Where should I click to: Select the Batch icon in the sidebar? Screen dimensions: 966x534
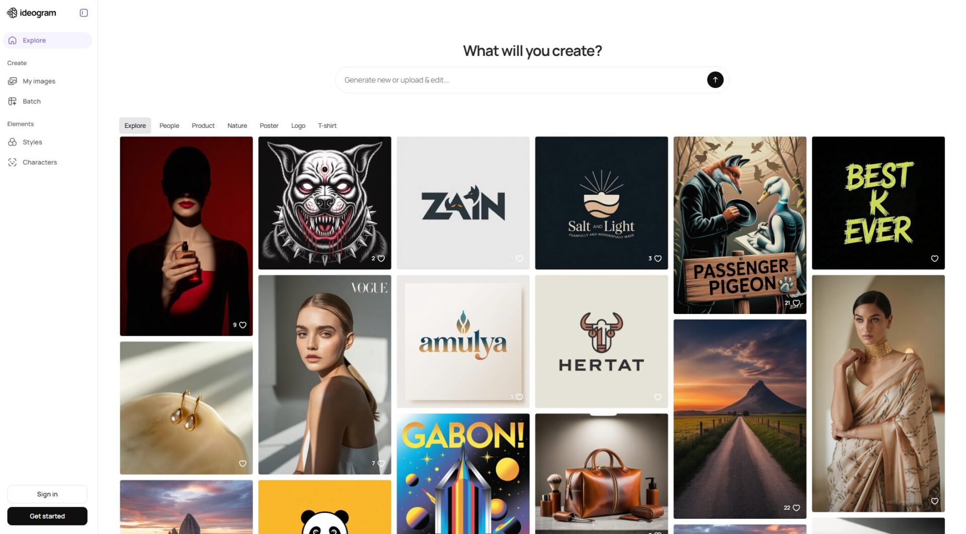13,101
